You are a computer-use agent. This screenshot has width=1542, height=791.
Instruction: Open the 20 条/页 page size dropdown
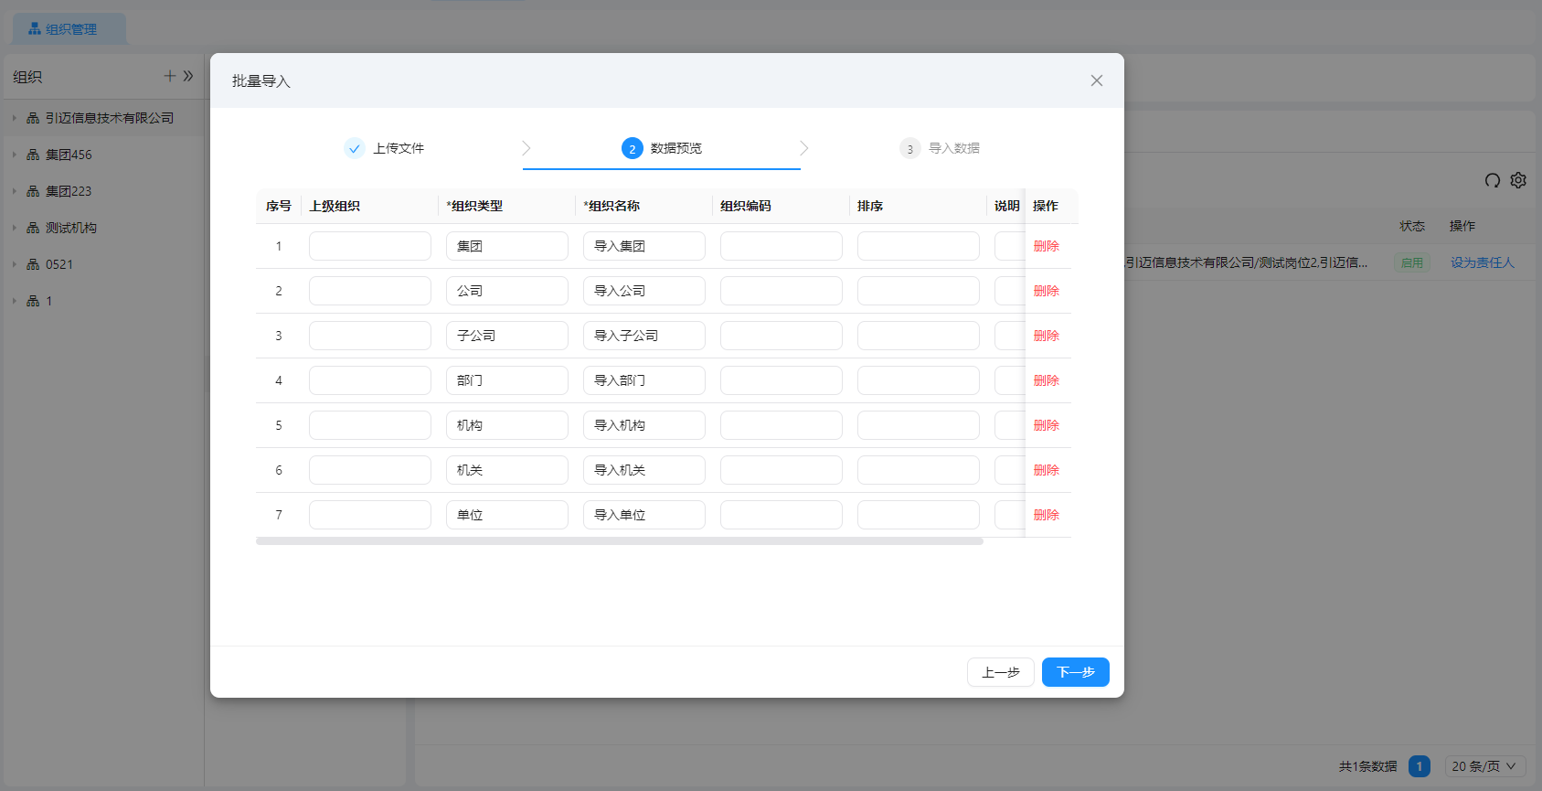pyautogui.click(x=1485, y=766)
